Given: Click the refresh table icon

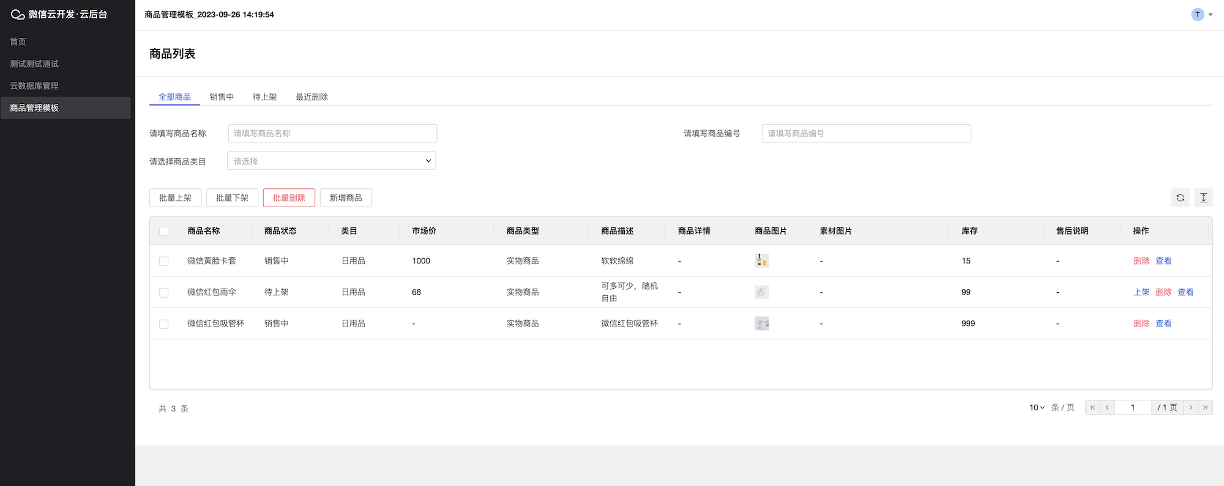Looking at the screenshot, I should tap(1180, 198).
